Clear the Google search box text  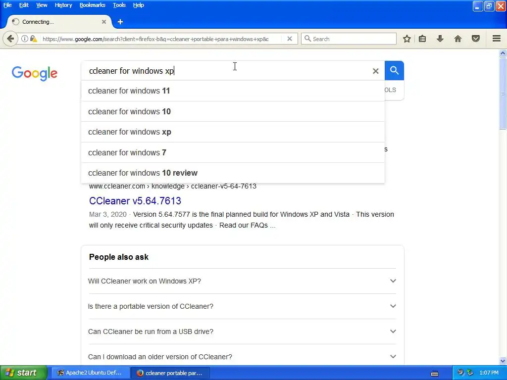click(x=375, y=71)
